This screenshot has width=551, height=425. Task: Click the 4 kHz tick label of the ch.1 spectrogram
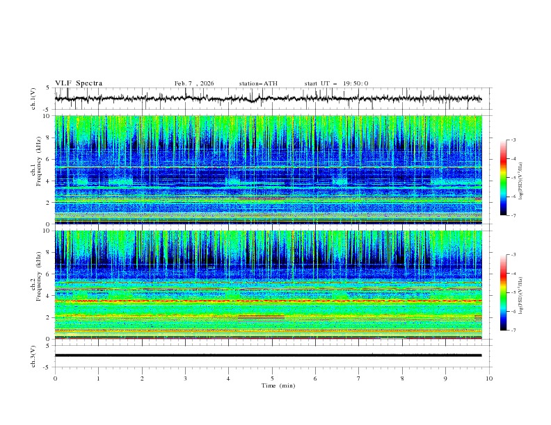coord(48,181)
